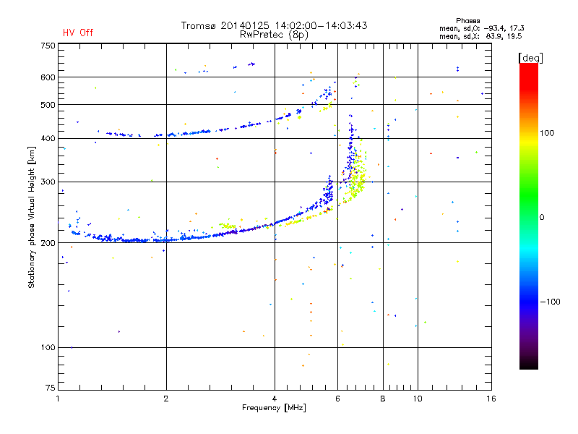Click the x-axis tick label '1'
578x434 pixels.
[58, 399]
